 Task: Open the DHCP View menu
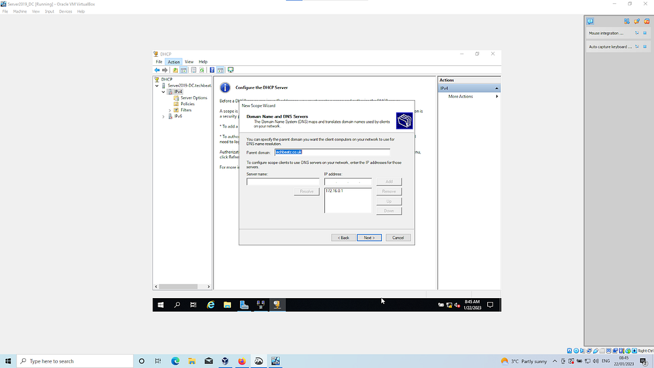(x=189, y=61)
